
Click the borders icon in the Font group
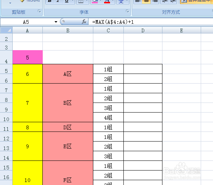click(x=81, y=1)
